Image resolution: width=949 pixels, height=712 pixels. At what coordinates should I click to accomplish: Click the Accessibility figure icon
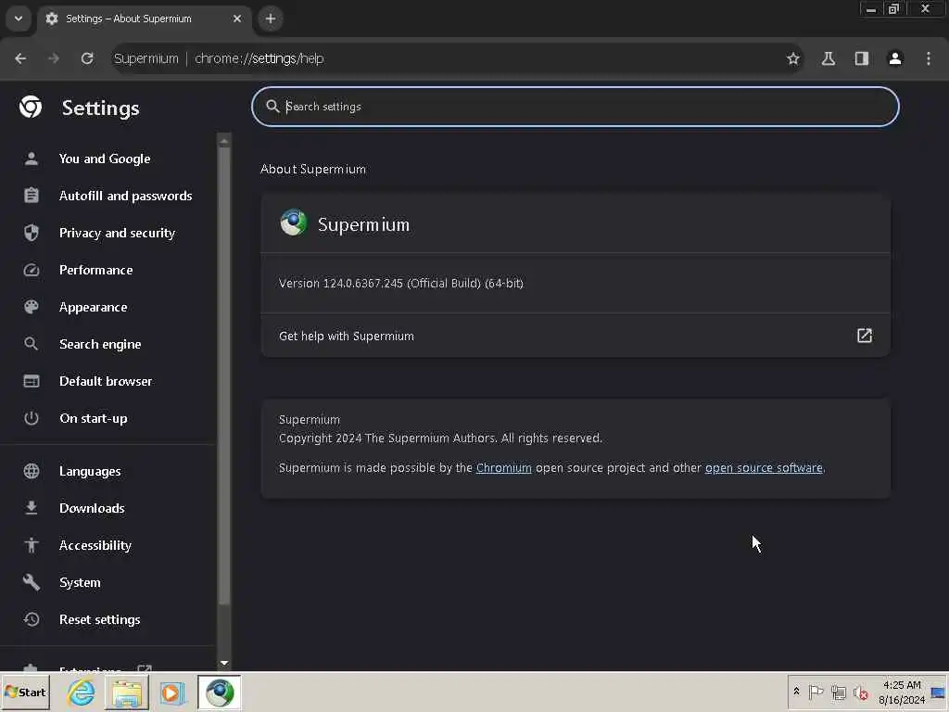pos(32,545)
